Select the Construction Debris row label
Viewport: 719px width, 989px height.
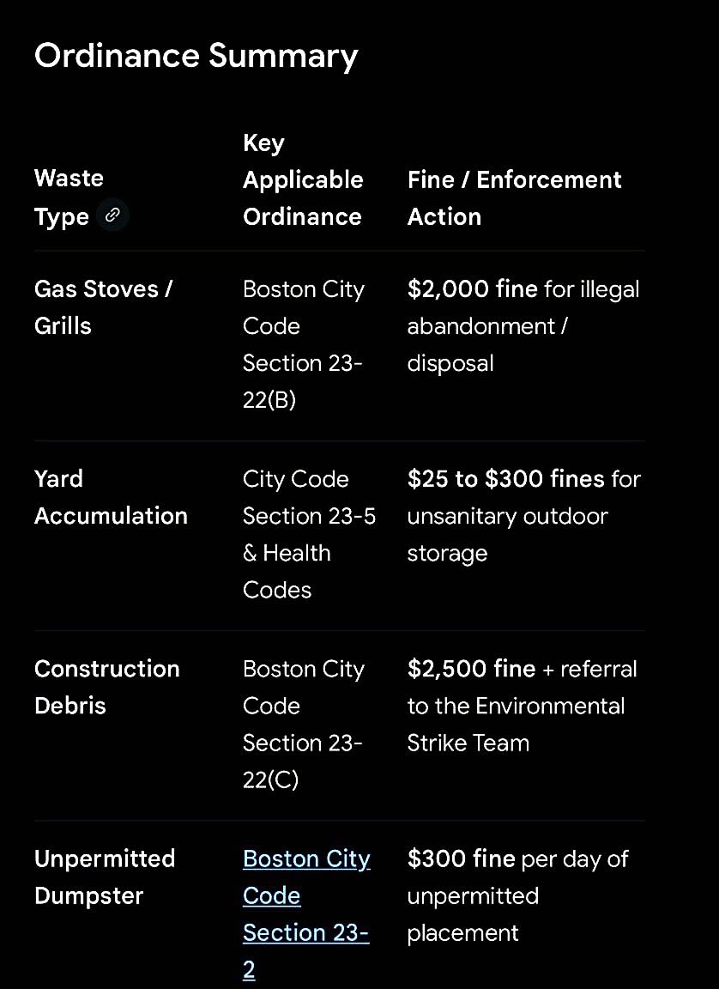[107, 687]
